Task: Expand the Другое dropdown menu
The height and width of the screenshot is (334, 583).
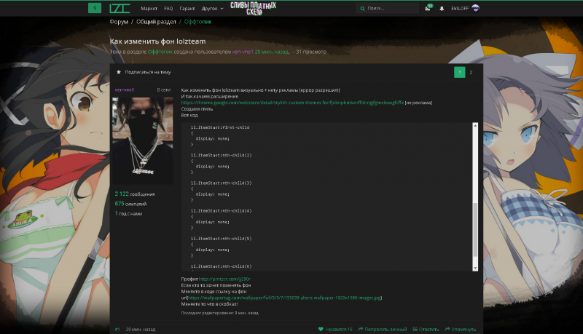Action: click(x=212, y=9)
